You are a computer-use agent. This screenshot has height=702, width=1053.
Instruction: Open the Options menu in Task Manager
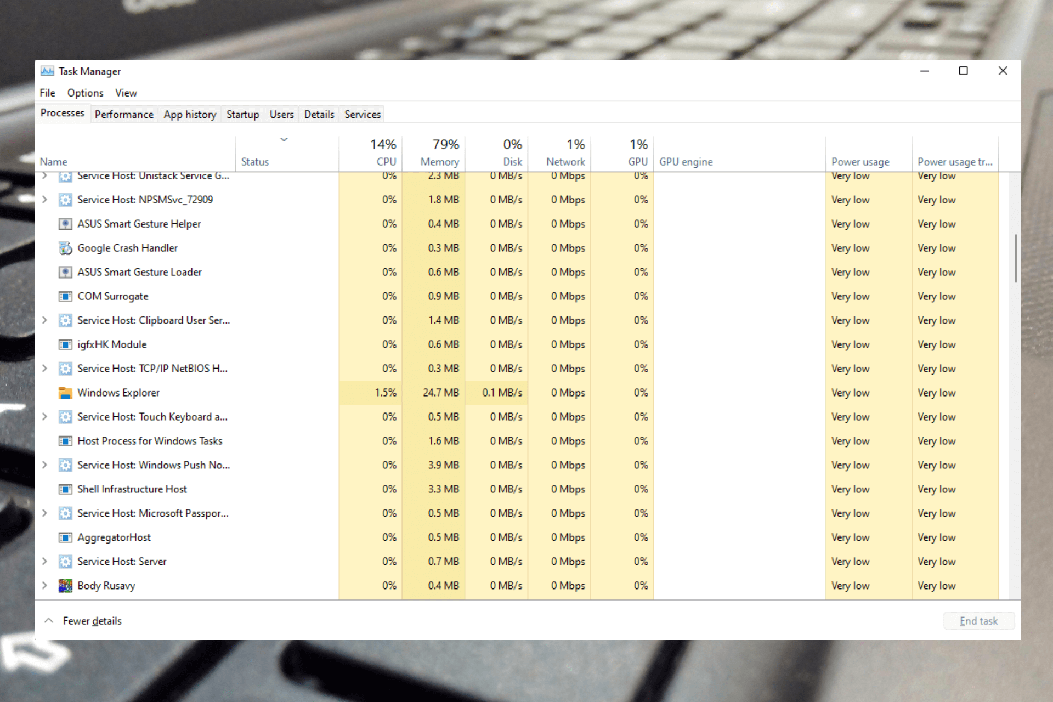click(84, 93)
